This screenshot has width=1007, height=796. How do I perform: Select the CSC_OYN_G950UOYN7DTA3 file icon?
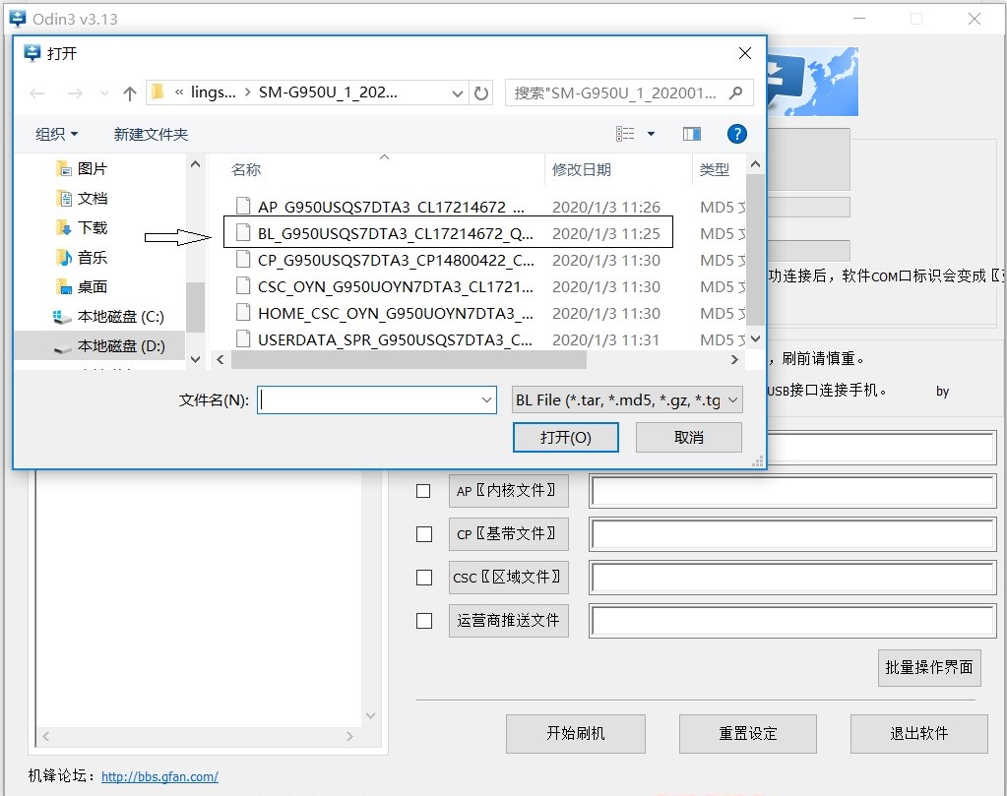[243, 285]
